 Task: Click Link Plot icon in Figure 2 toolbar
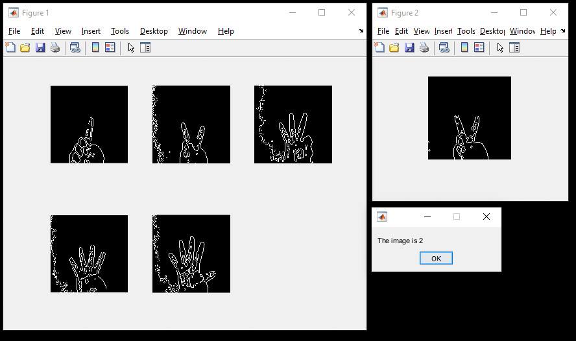coord(444,47)
